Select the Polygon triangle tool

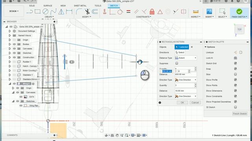pyautogui.click(x=61, y=12)
